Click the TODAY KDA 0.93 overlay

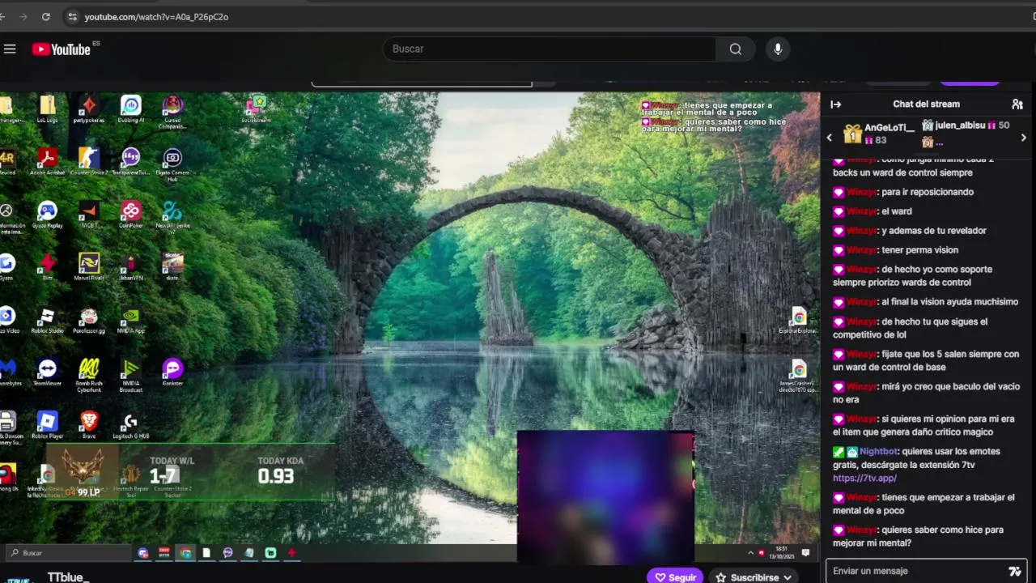point(280,470)
